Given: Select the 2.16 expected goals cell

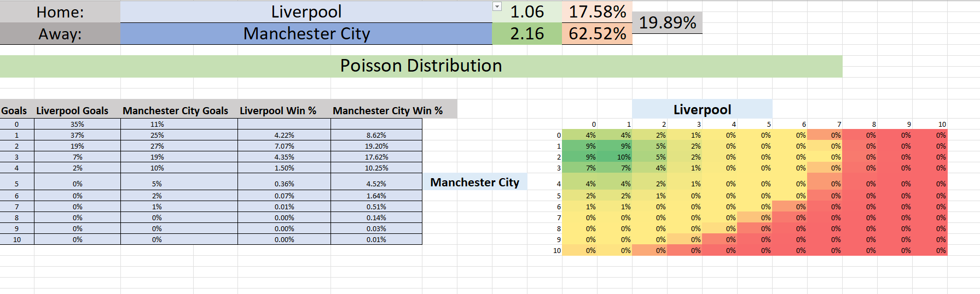Looking at the screenshot, I should coord(526,34).
